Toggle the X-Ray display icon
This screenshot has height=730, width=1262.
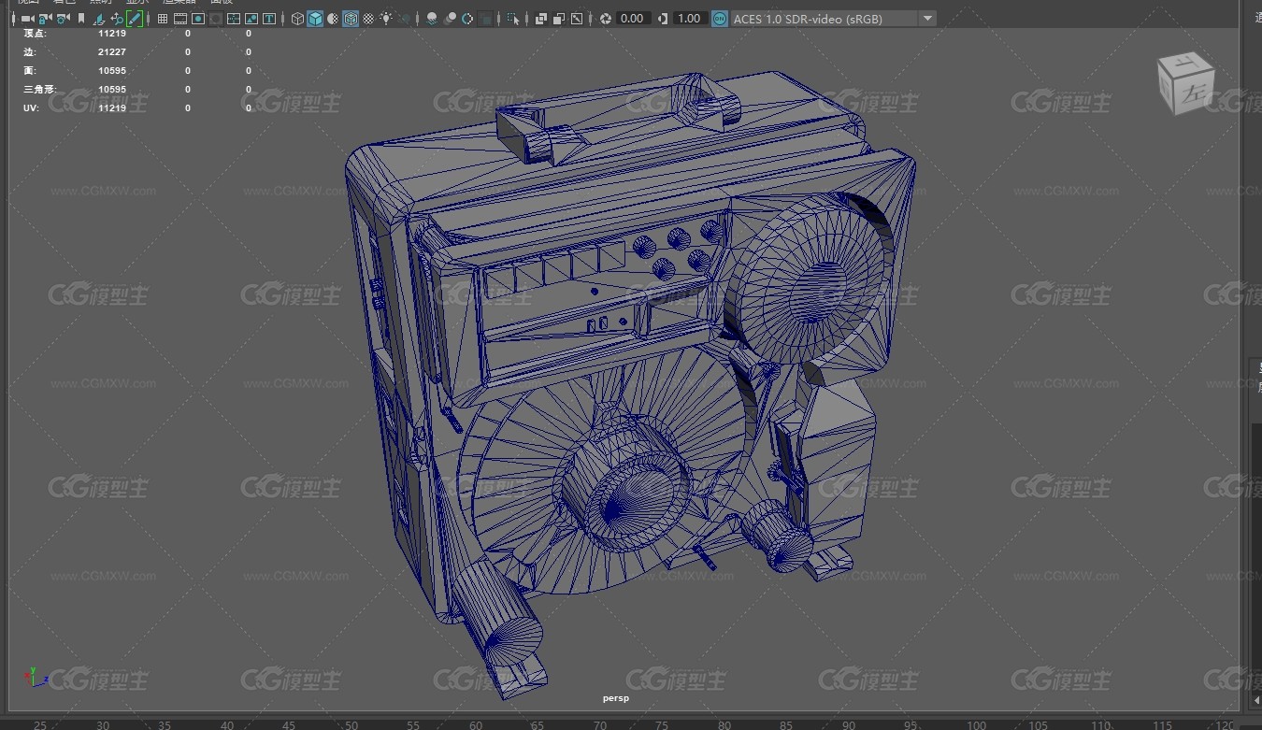click(540, 18)
